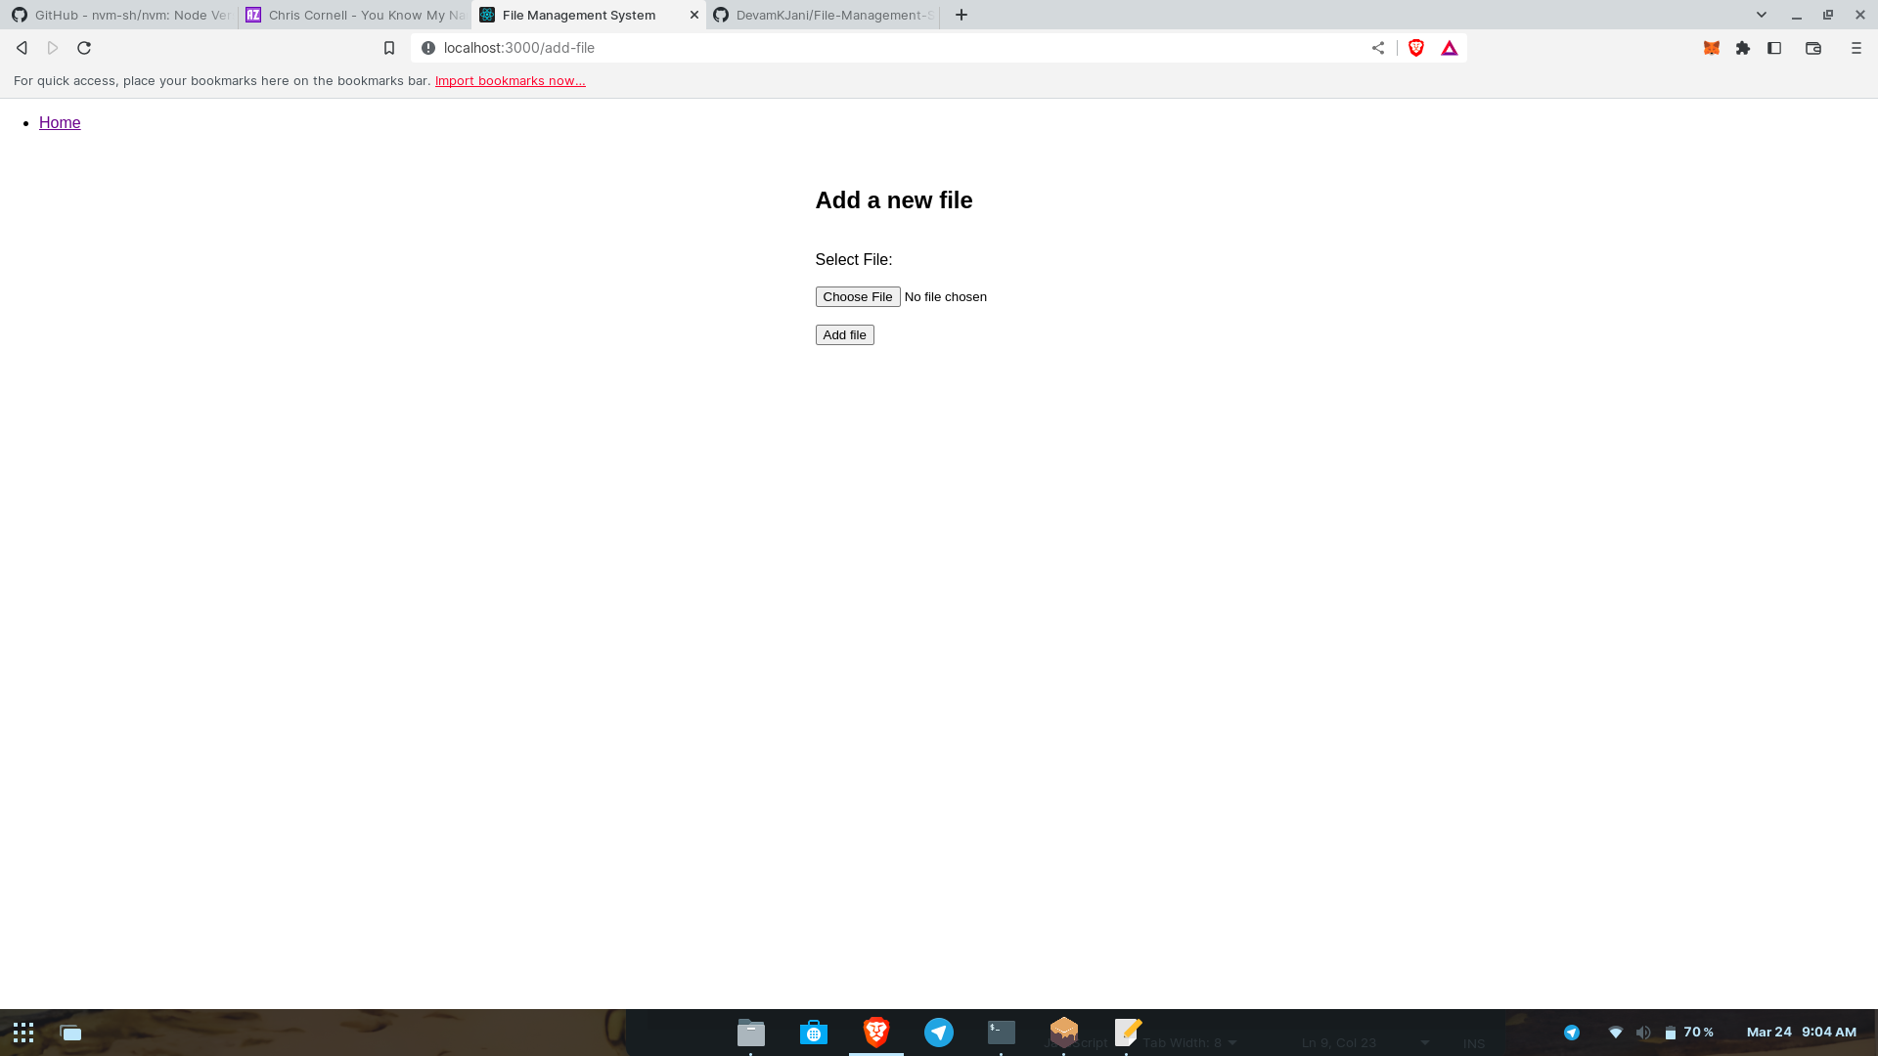The height and width of the screenshot is (1056, 1878).
Task: Click the volume control in system tray
Action: pyautogui.click(x=1644, y=1032)
